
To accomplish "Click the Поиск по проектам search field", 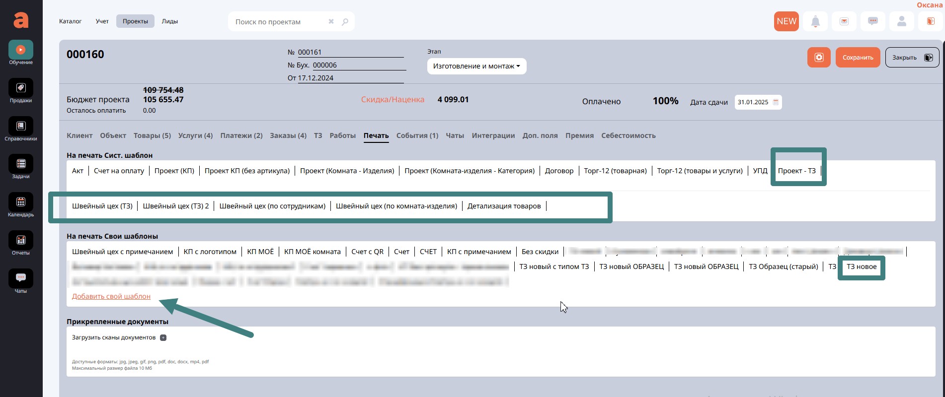I will tap(278, 22).
